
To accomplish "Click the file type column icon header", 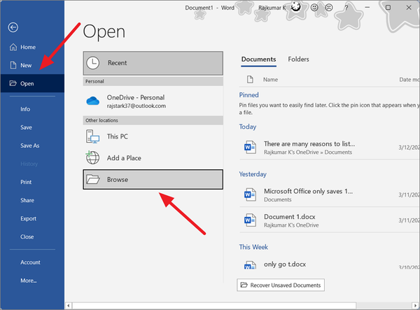I will coord(250,80).
